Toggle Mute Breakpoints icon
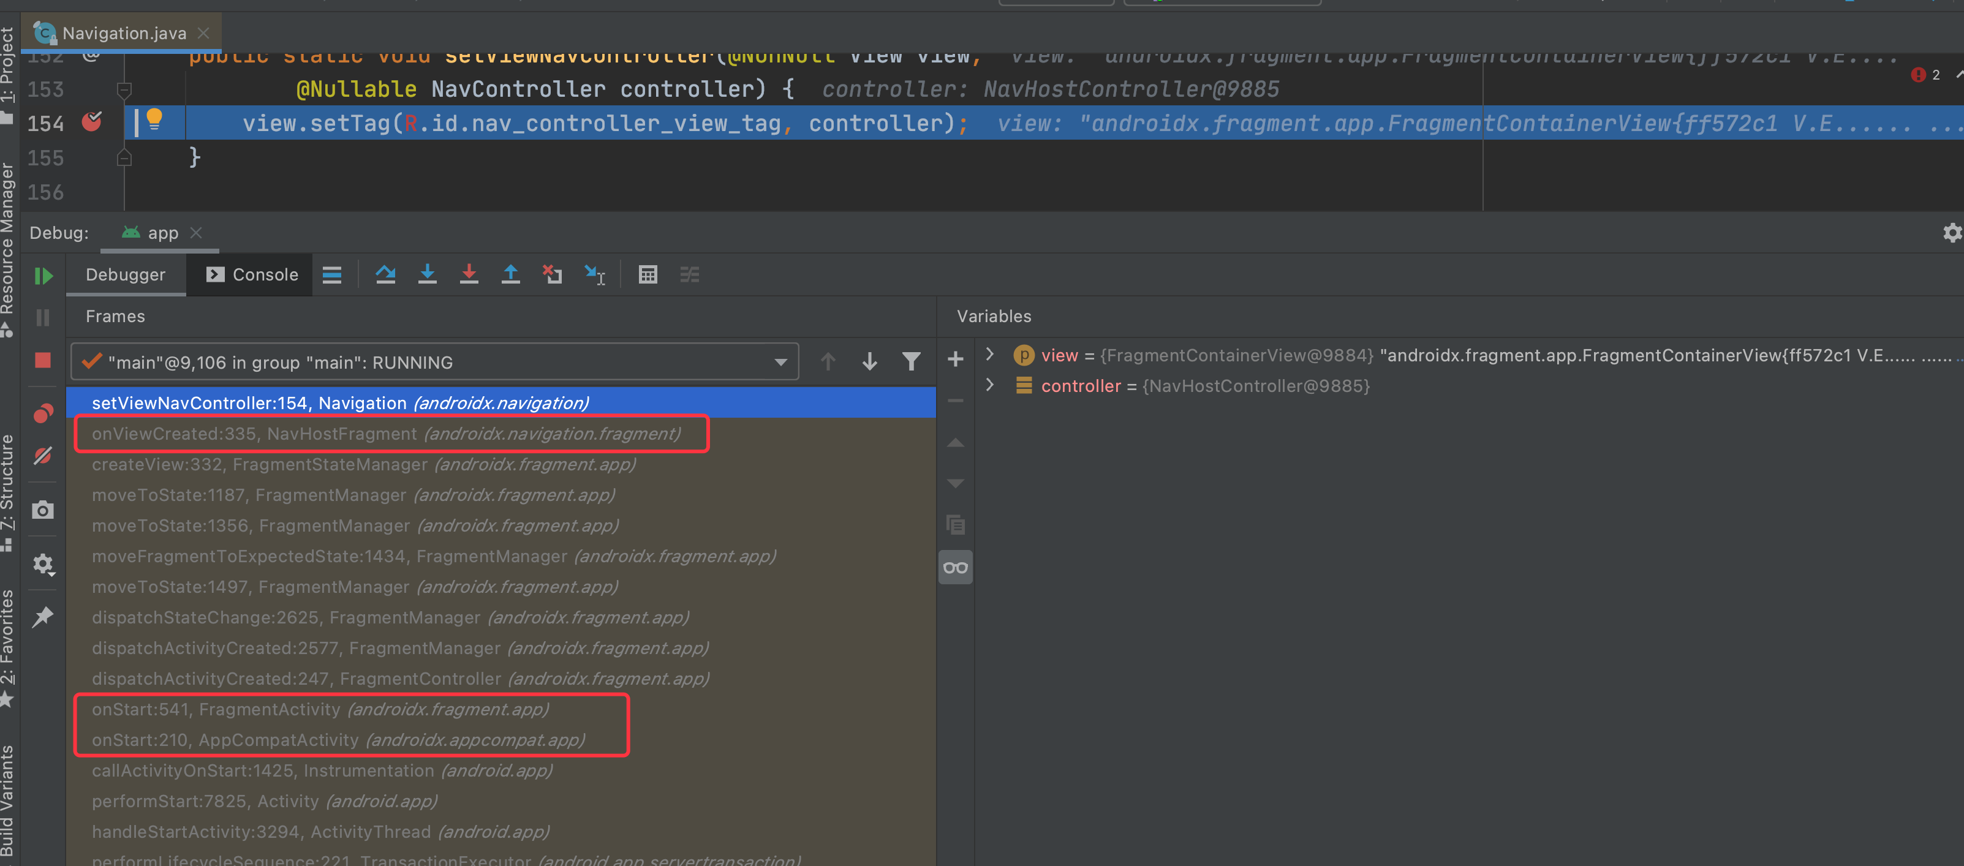The height and width of the screenshot is (866, 1964). (x=43, y=456)
